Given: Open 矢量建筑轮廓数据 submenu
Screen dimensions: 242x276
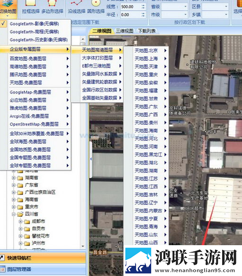Looking at the screenshot, I should (x=97, y=82).
